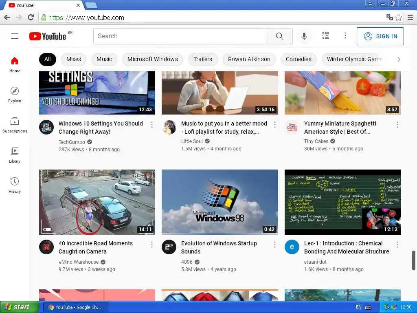Screen dimensions: 417x313
Task: Open the road camera video thumbnail
Action: tap(97, 202)
